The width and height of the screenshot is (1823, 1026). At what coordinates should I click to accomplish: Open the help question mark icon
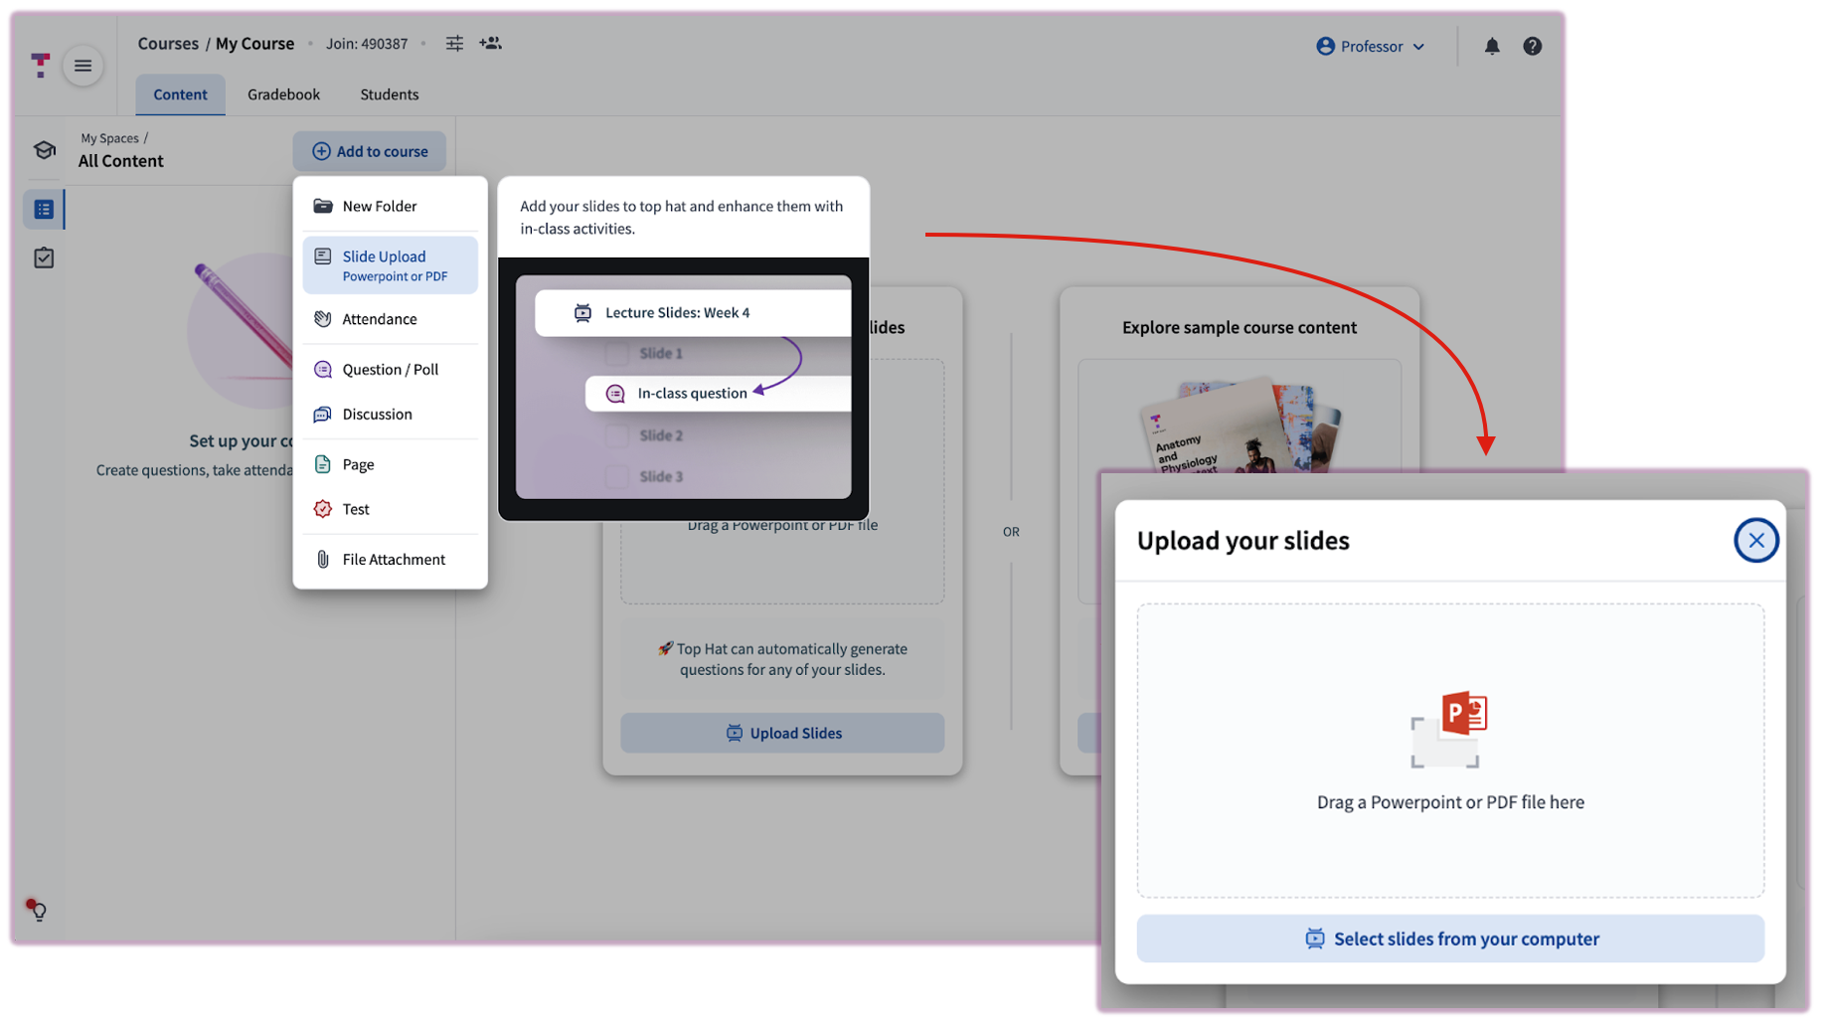(x=1532, y=47)
